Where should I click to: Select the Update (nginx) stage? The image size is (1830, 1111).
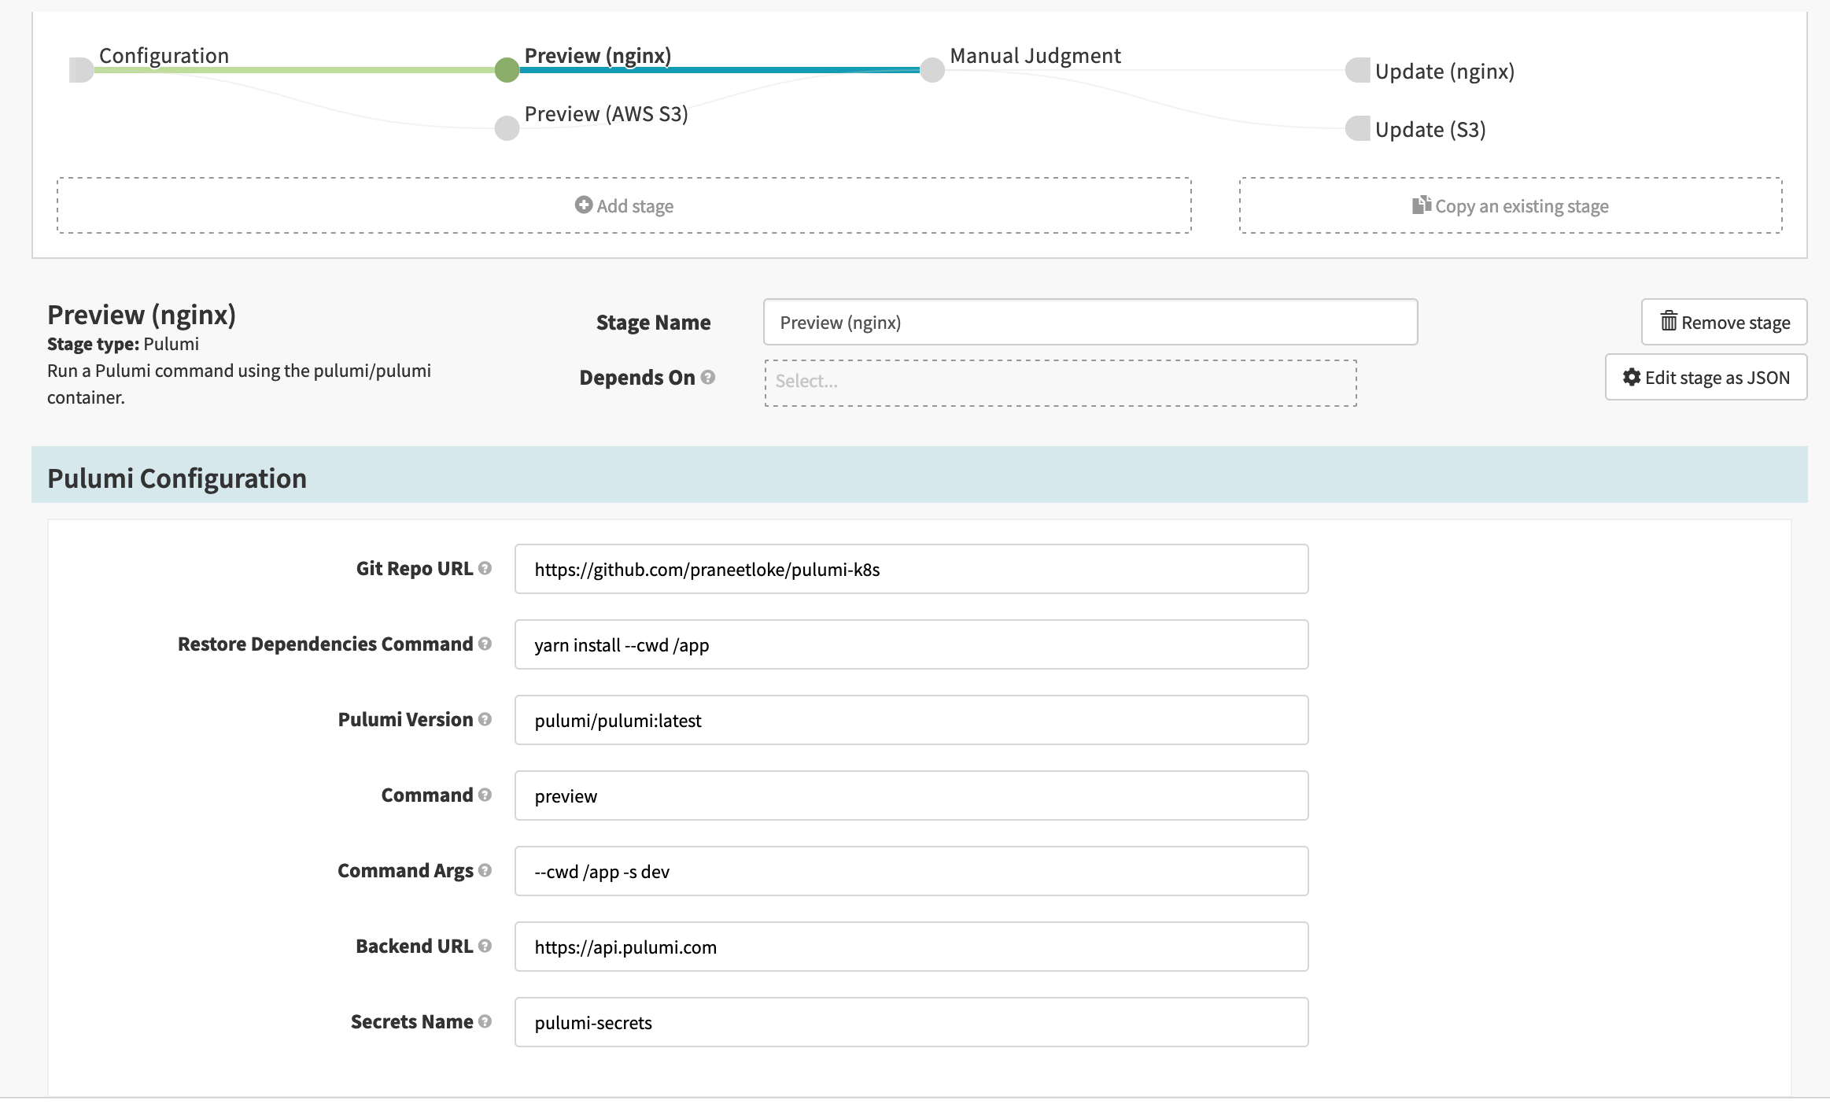tap(1359, 70)
